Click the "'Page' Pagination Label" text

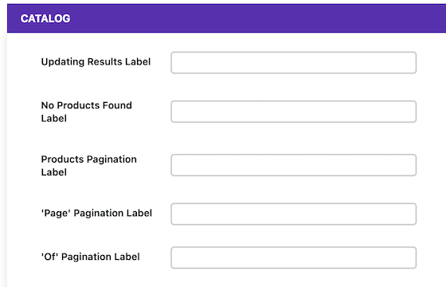(x=96, y=214)
